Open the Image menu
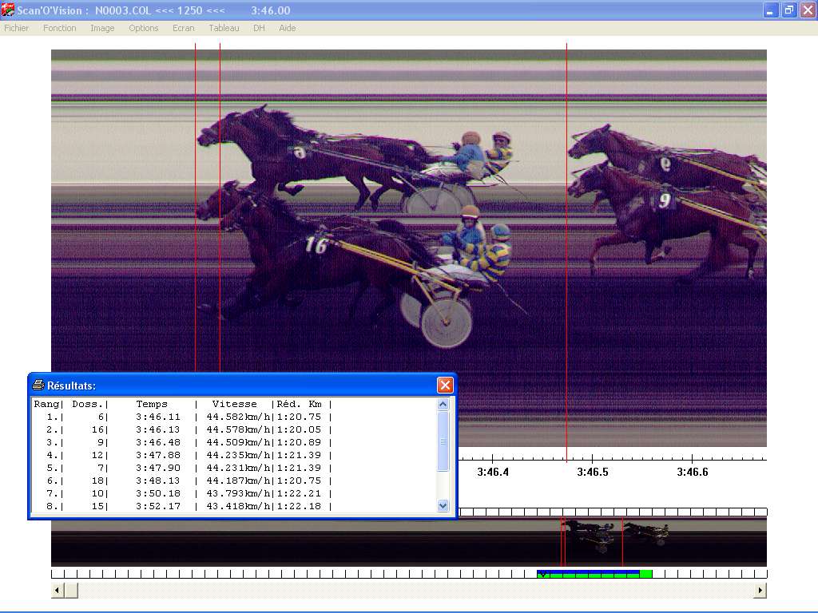The image size is (818, 613). [102, 28]
